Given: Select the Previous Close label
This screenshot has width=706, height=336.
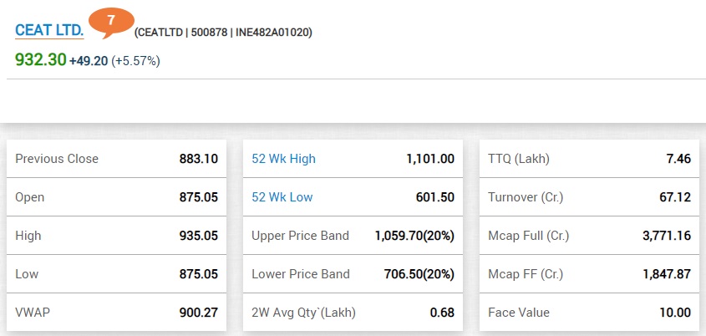Looking at the screenshot, I should [57, 159].
